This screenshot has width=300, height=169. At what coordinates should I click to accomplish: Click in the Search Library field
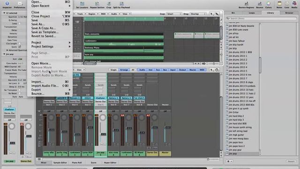(262, 18)
